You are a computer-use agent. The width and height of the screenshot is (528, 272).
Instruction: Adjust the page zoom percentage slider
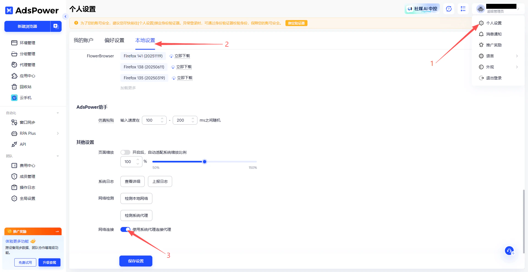pyautogui.click(x=204, y=162)
